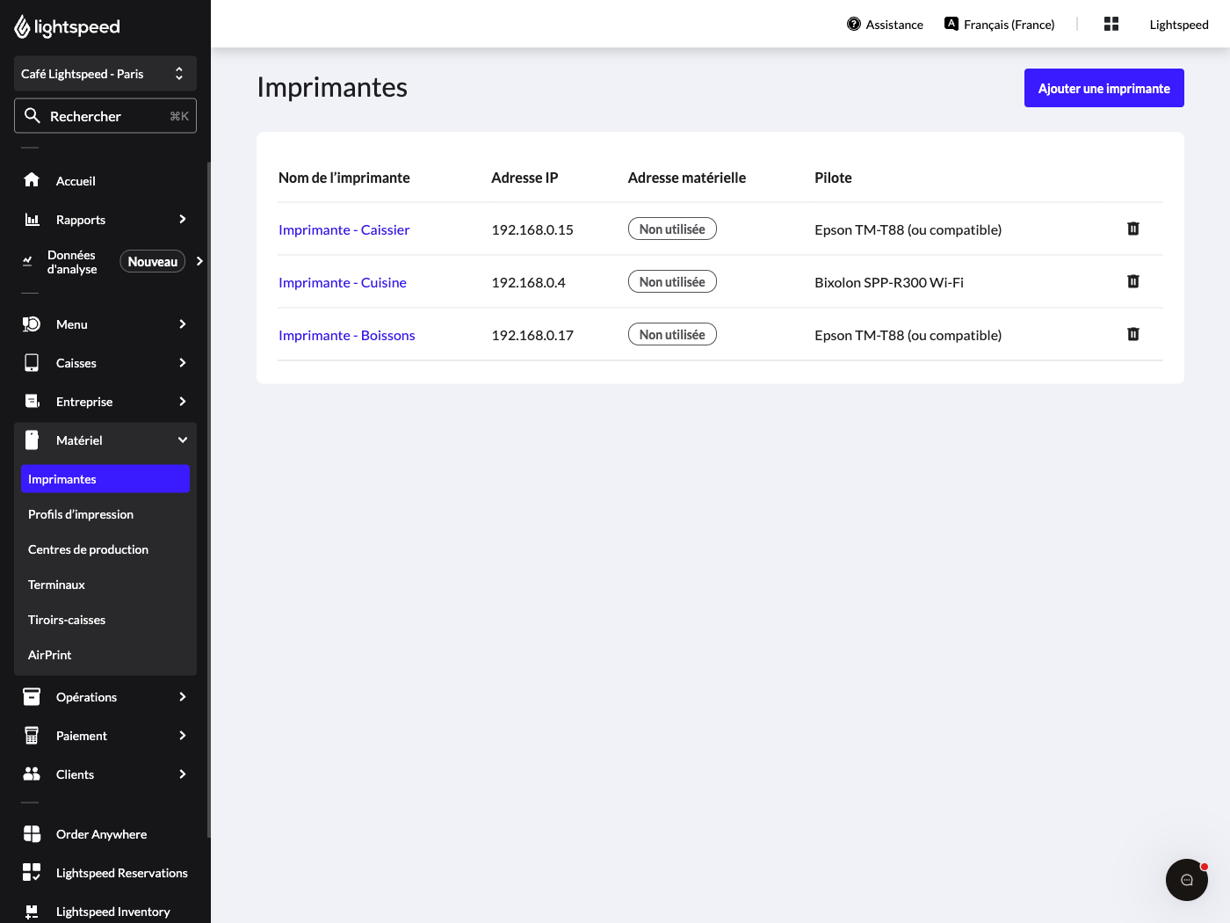The image size is (1230, 923).
Task: Click the Matériel device icon
Action: pos(32,440)
